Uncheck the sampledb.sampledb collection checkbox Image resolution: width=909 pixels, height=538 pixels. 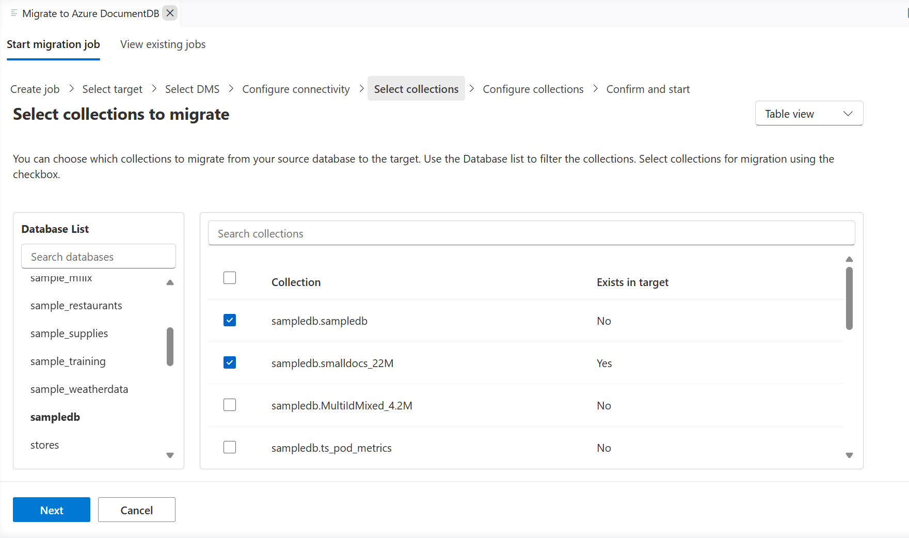tap(230, 320)
